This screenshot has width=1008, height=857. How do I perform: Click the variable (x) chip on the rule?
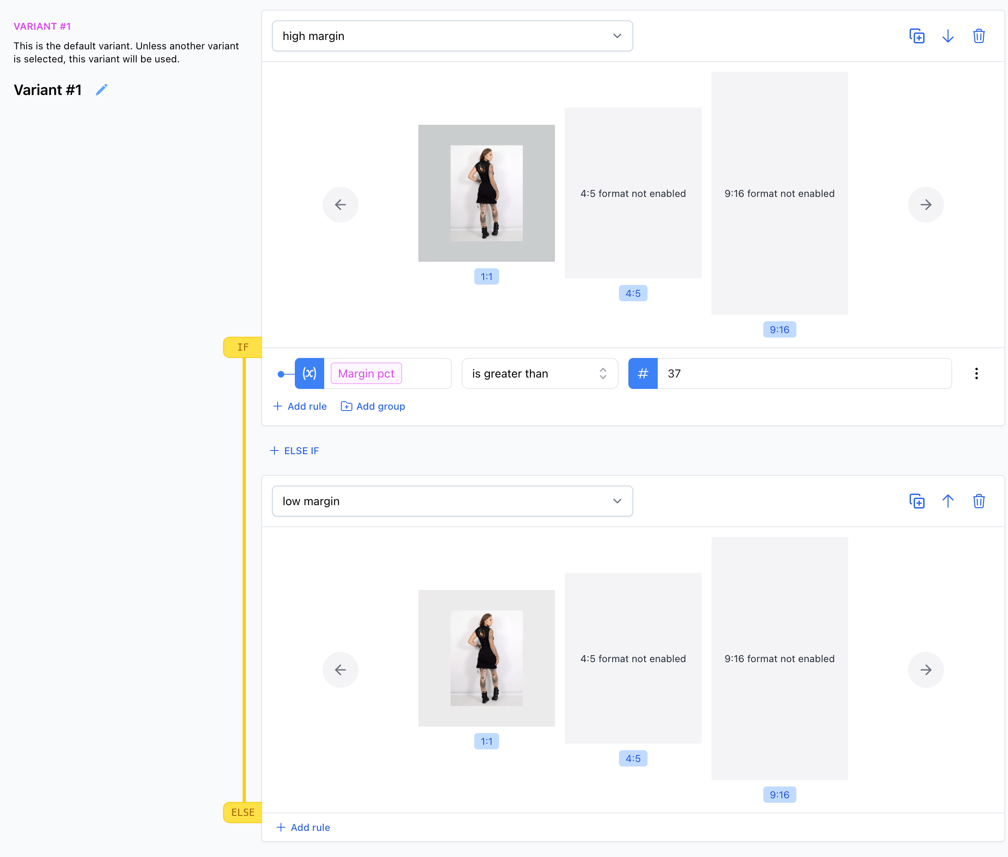pos(309,373)
